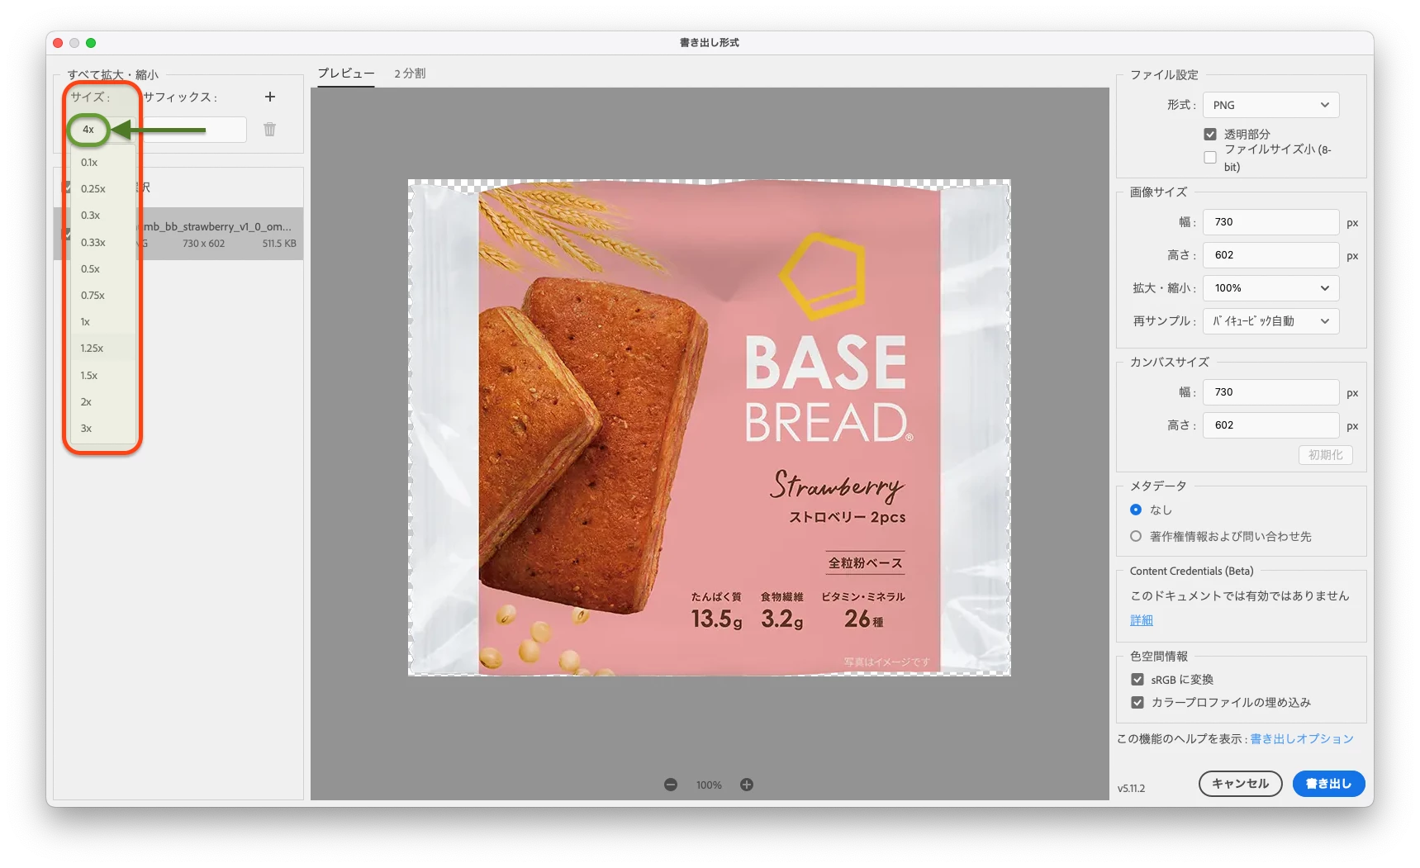The image size is (1420, 868).
Task: Select 著作権情報および問い合わせ先 radio button
Action: 1136,536
